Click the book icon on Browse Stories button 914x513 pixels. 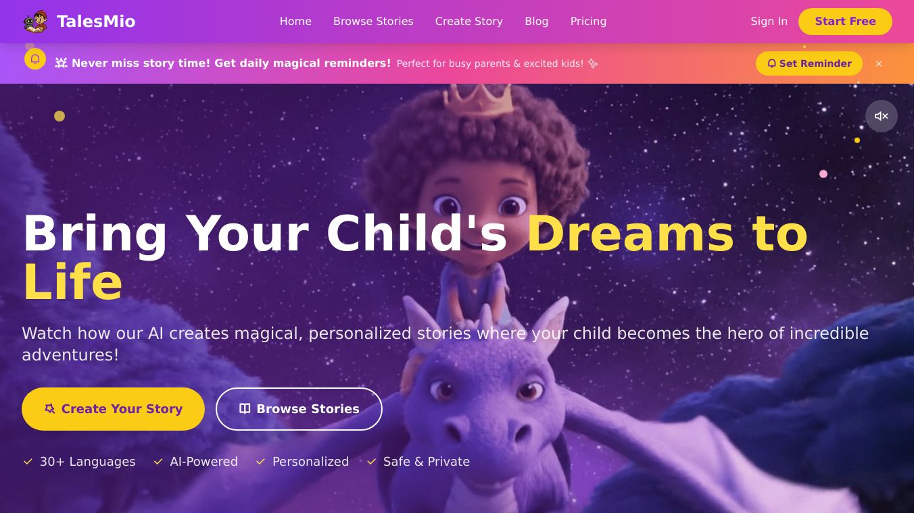[x=245, y=409]
